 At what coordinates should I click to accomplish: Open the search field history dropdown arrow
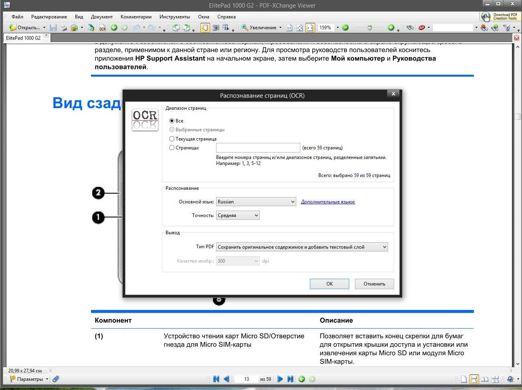tap(476, 28)
